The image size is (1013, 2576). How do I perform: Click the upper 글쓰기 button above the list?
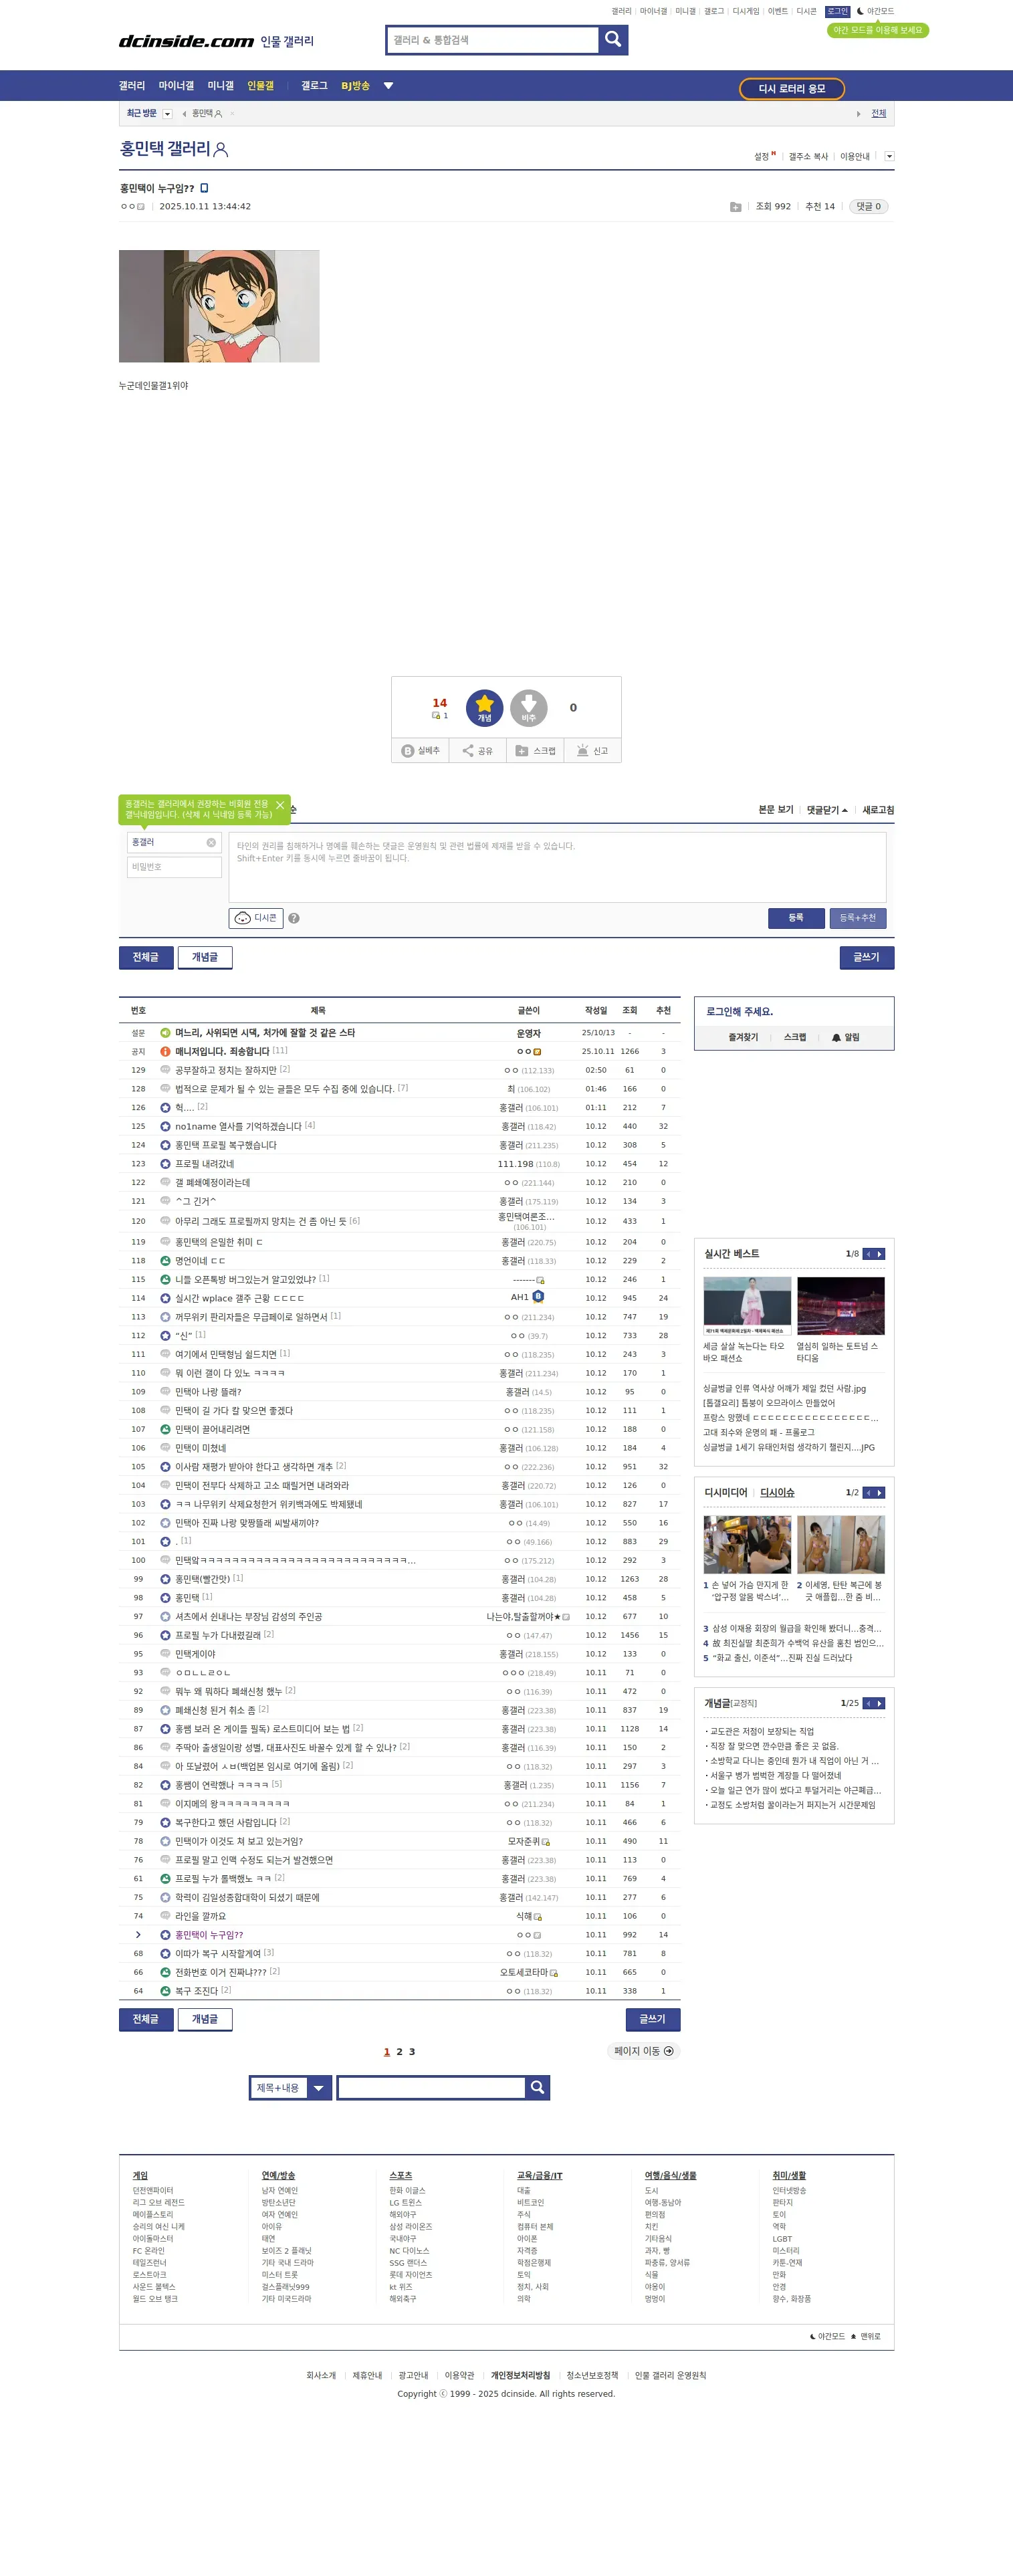coord(866,958)
